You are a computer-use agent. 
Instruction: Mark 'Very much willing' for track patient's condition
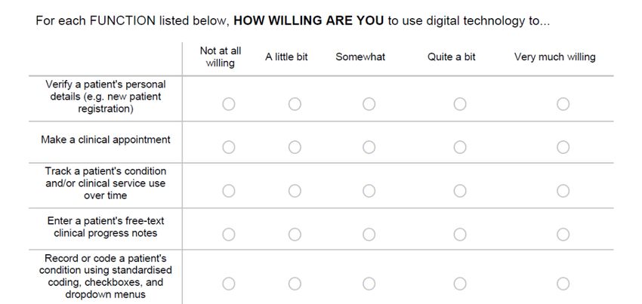coord(563,191)
